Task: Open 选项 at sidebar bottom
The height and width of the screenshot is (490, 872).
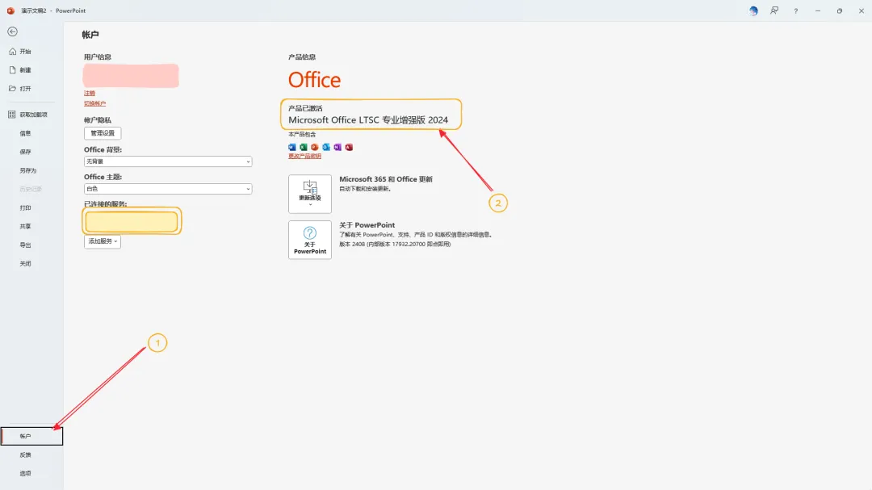Action: (x=26, y=474)
